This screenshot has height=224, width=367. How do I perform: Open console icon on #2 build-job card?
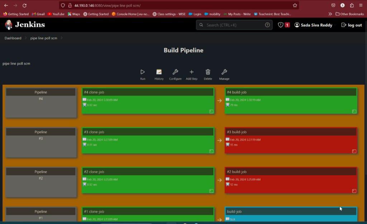(354, 191)
